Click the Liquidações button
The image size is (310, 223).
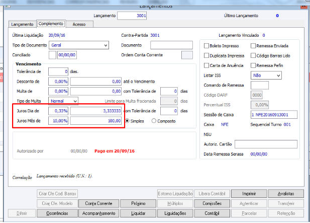pos(175,213)
